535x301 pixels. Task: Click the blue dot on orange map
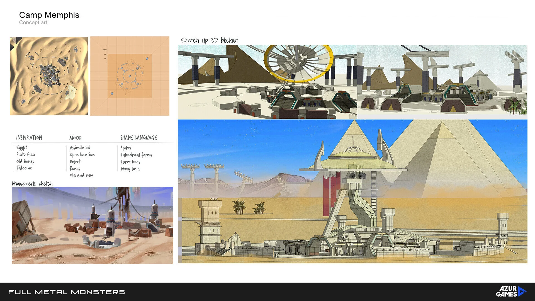(x=147, y=59)
